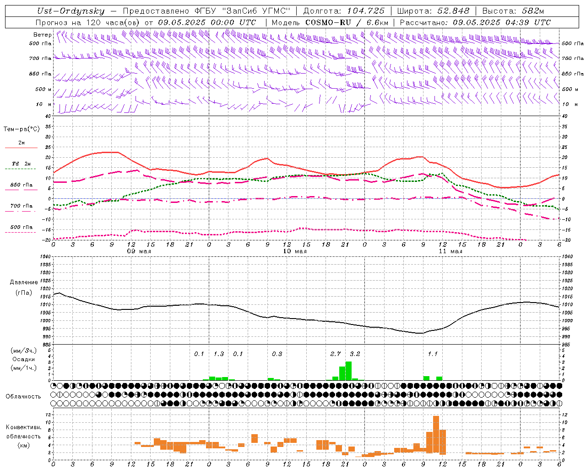Click the tallest green precipitation bar
This screenshot has height=468, width=586.
point(348,371)
